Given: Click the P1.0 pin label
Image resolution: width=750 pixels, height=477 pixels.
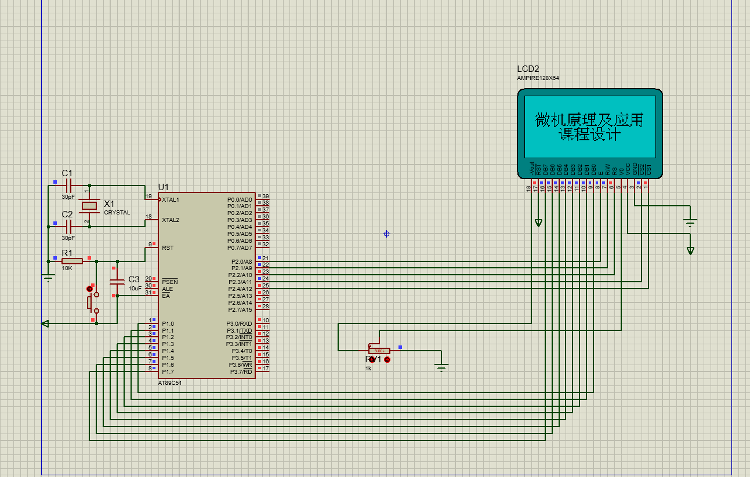Looking at the screenshot, I should [168, 323].
